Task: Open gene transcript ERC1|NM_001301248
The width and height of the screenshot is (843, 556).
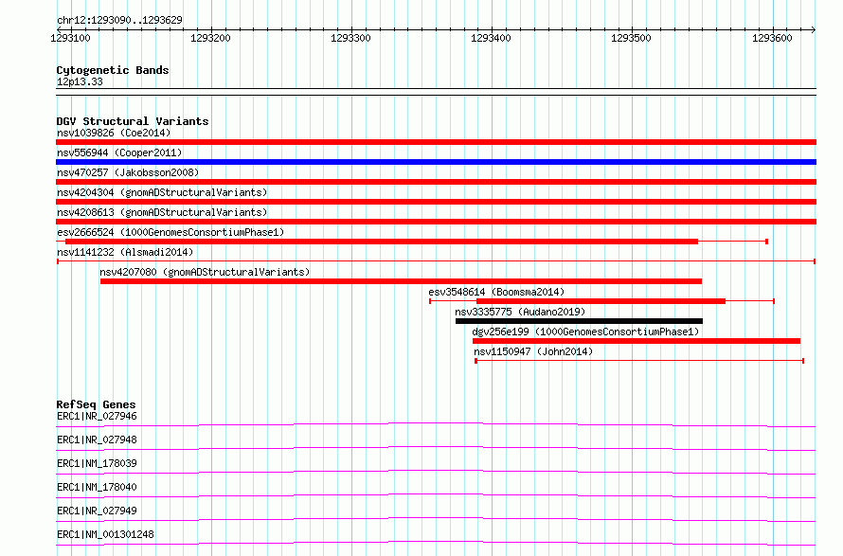Action: (x=105, y=534)
